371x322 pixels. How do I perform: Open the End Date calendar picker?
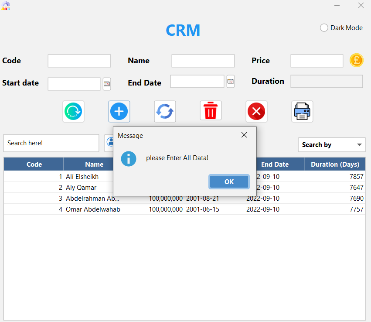(231, 82)
